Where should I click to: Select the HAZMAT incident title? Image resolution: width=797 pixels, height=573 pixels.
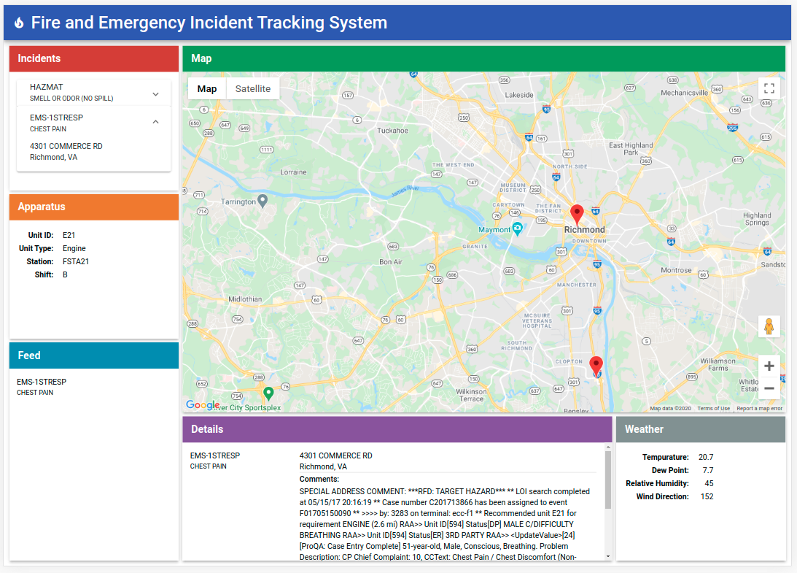click(x=46, y=87)
